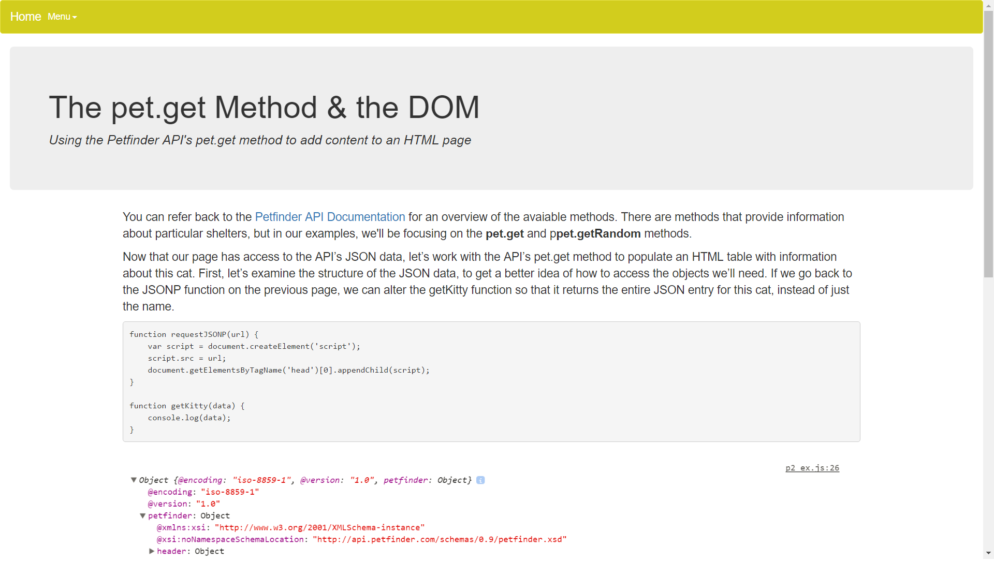The height and width of the screenshot is (561, 994).
Task: Click the blue info icon beside Object
Action: (480, 480)
